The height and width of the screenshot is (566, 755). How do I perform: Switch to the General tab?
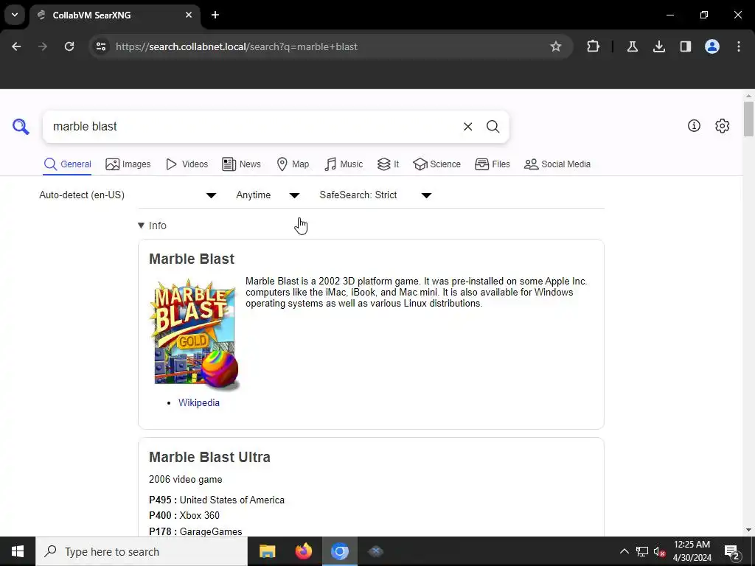pos(67,164)
